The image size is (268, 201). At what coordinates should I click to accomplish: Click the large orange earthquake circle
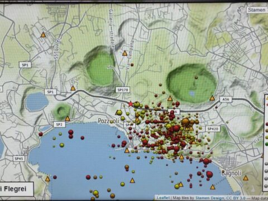(185, 122)
